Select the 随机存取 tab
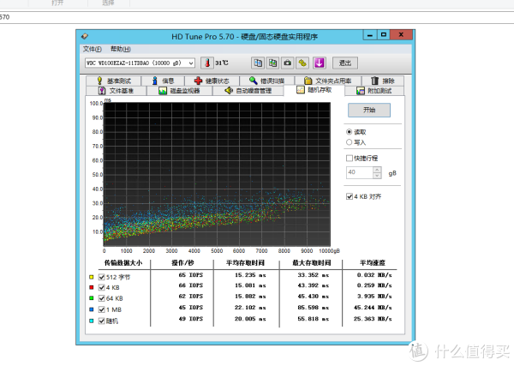Viewport: 514px width, 366px height. tap(314, 90)
